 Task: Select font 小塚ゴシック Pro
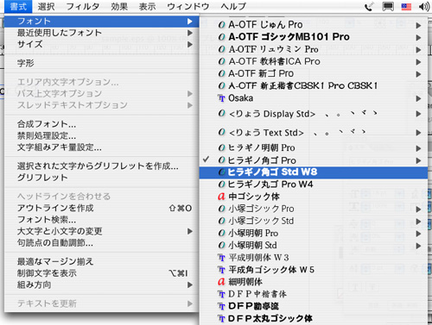click(x=314, y=209)
